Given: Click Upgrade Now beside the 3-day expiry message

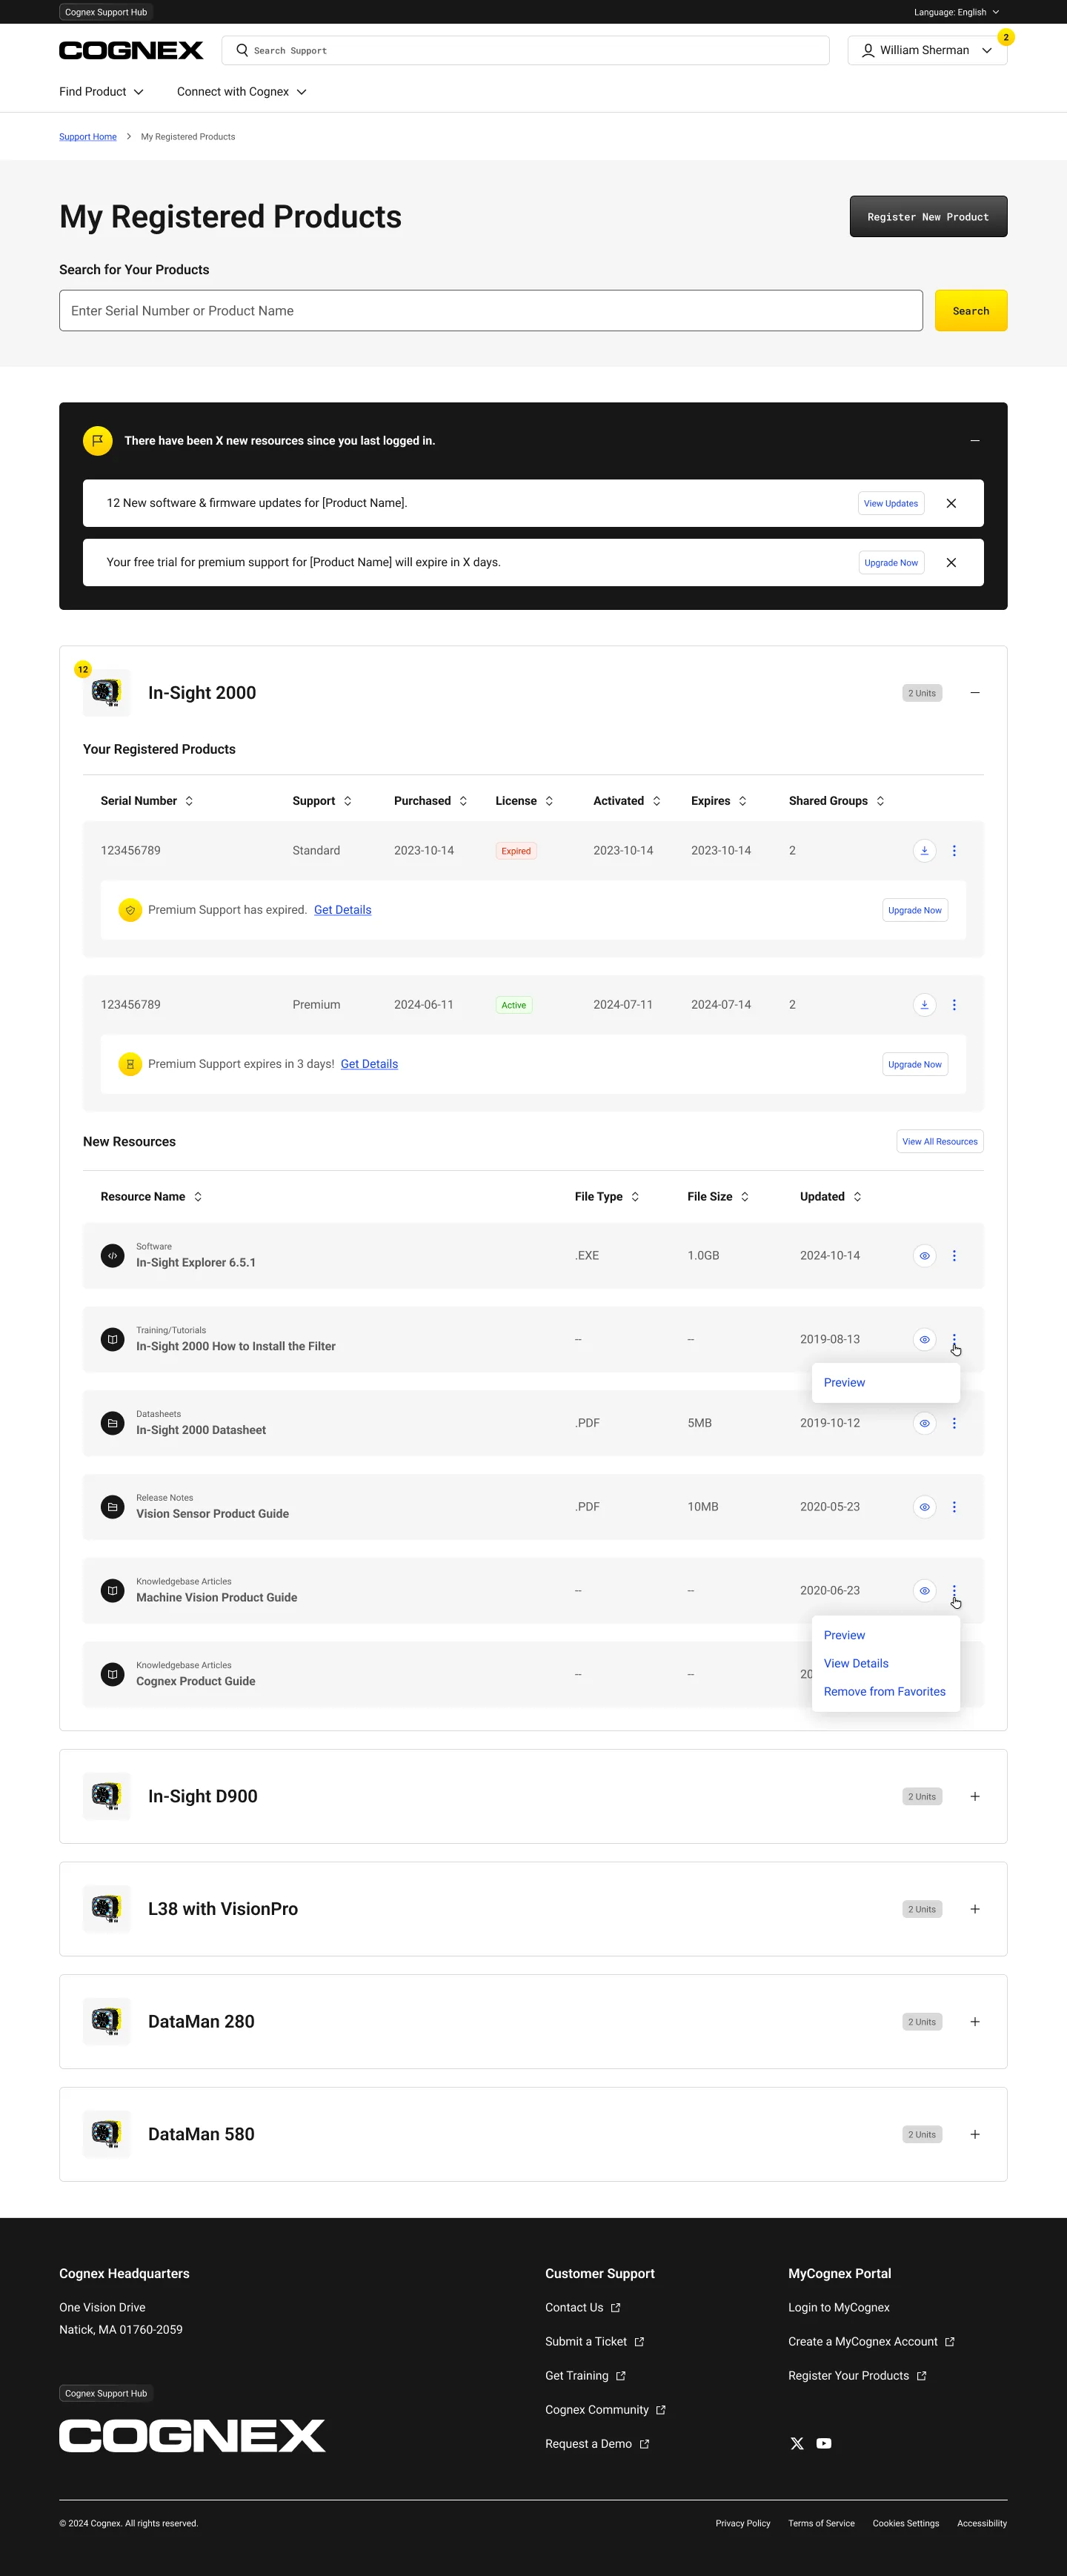Looking at the screenshot, I should point(915,1064).
